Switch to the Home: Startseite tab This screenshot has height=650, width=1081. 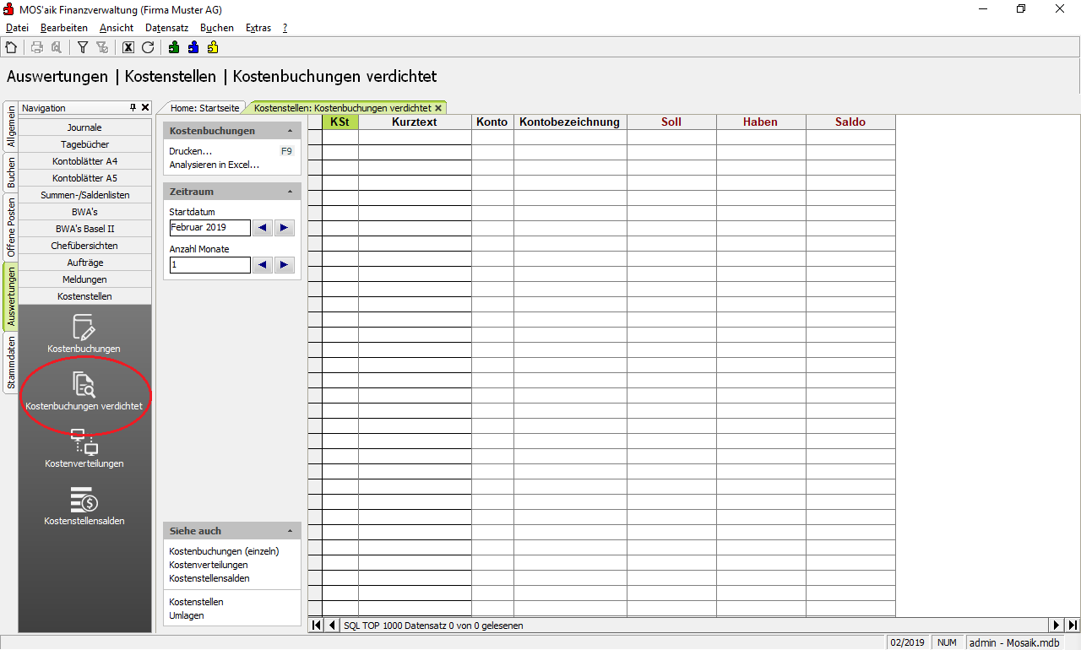(205, 108)
